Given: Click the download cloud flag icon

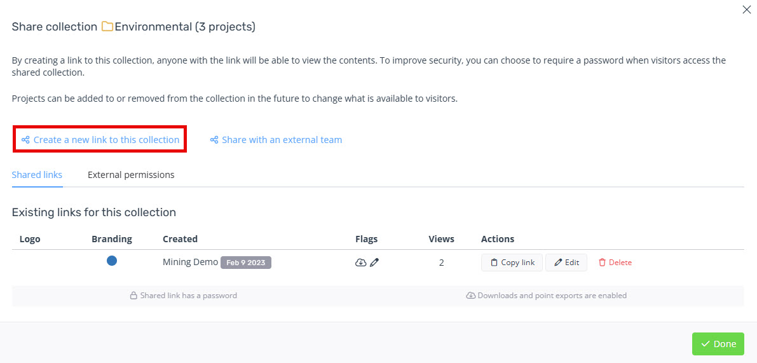Looking at the screenshot, I should click(x=360, y=263).
